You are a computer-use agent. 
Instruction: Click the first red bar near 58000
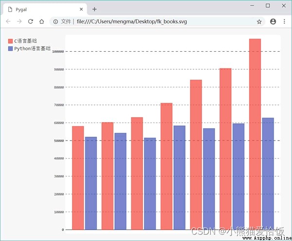pos(78,178)
